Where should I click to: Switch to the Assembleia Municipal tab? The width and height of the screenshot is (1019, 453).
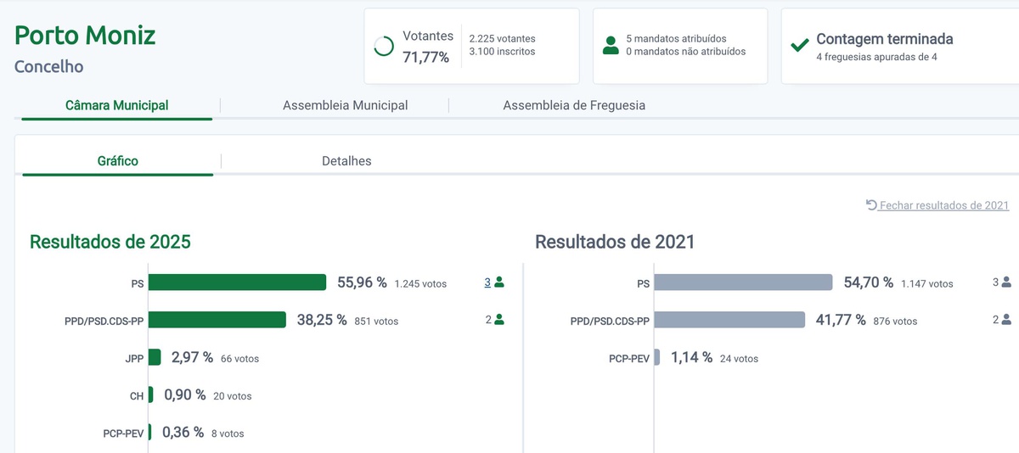tap(345, 105)
